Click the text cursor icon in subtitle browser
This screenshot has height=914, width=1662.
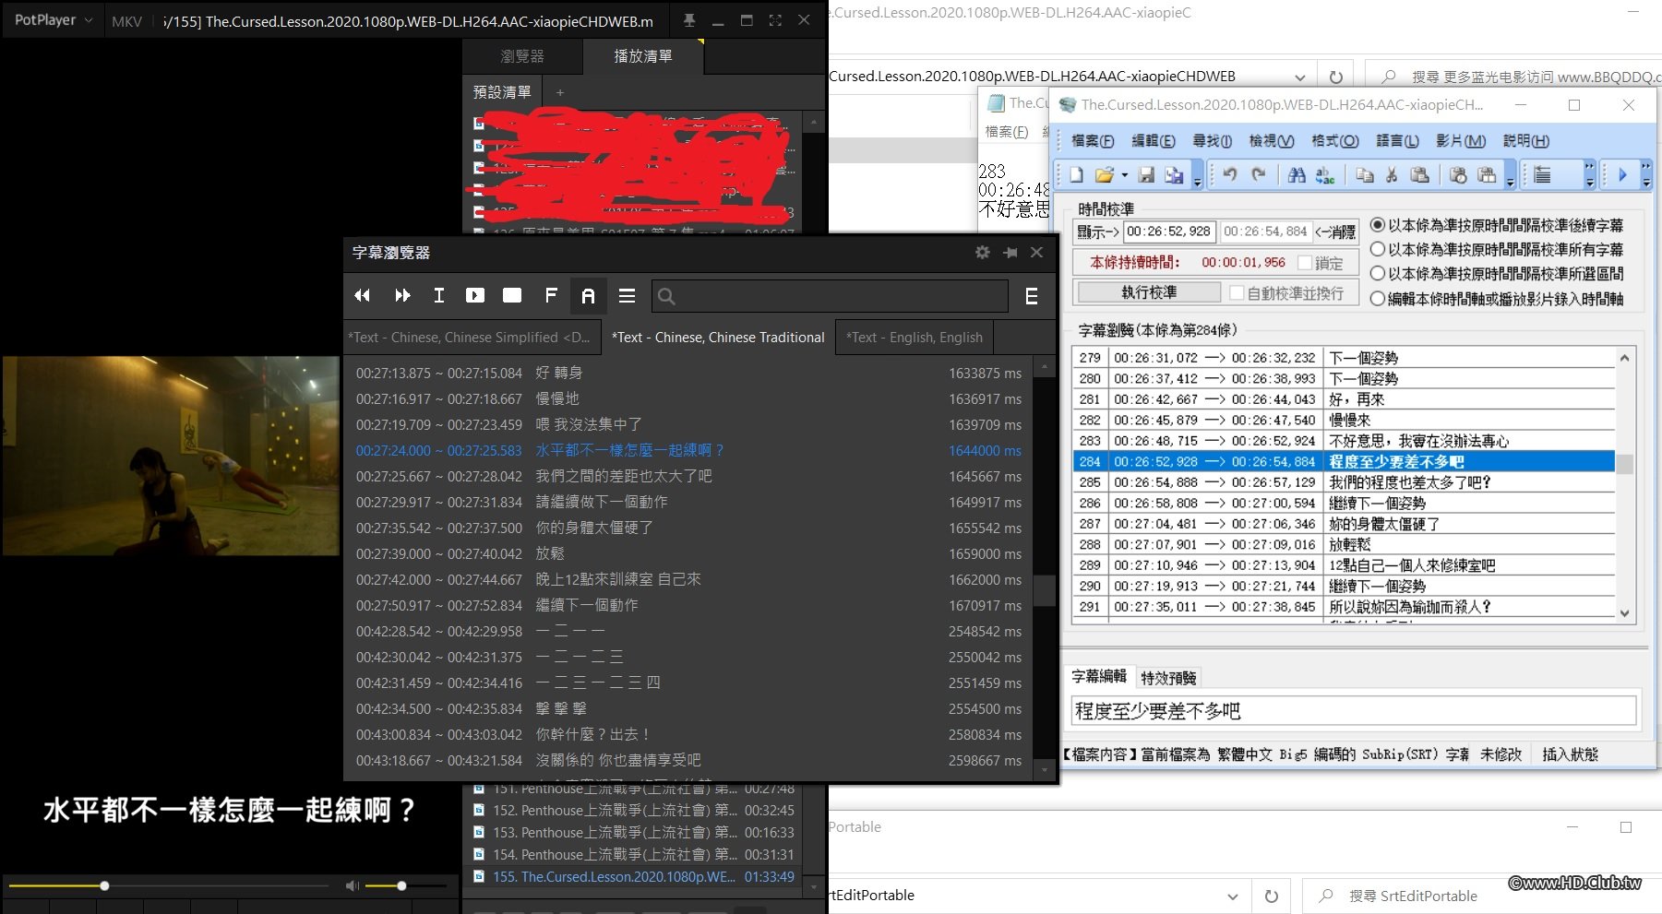439,296
